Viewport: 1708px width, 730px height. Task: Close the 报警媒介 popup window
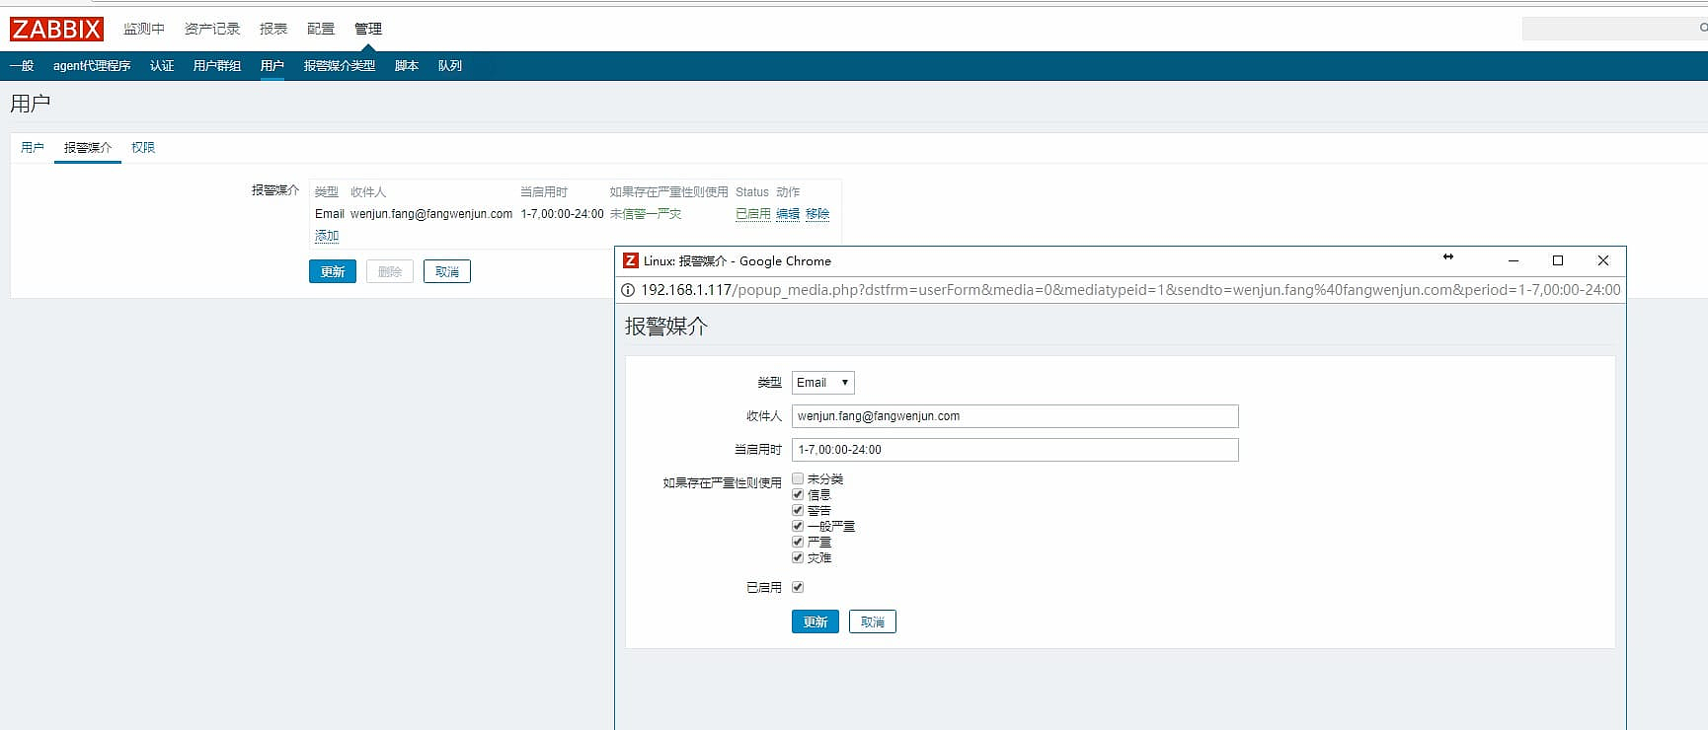coord(1603,260)
